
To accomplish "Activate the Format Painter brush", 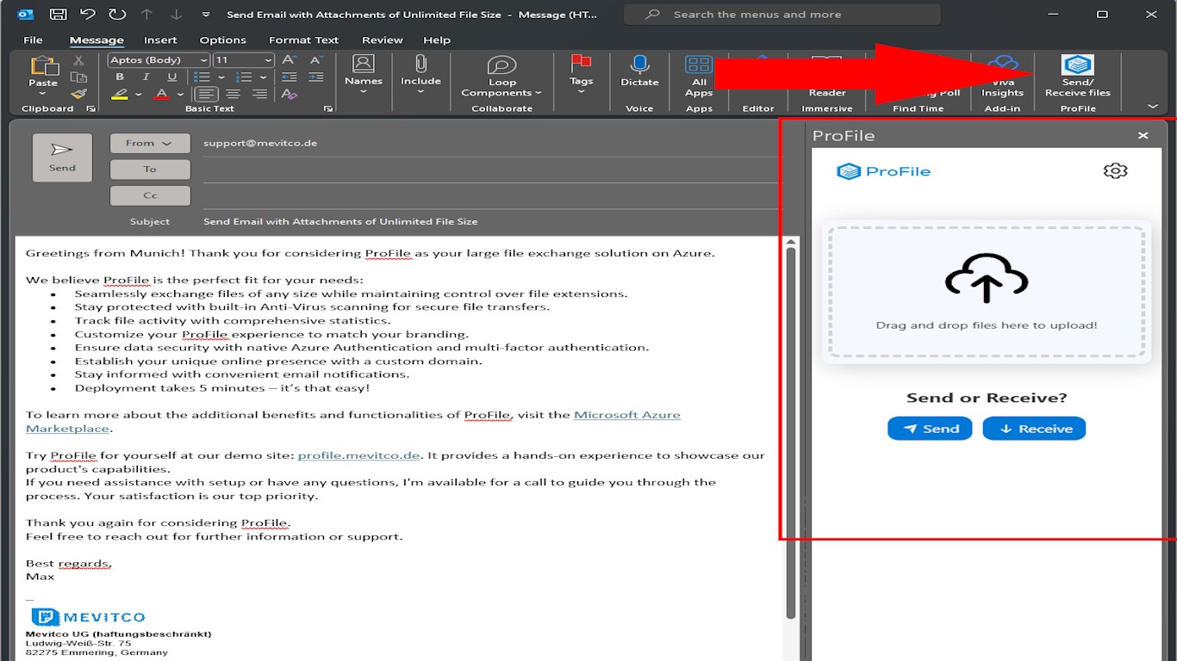I will 78,94.
